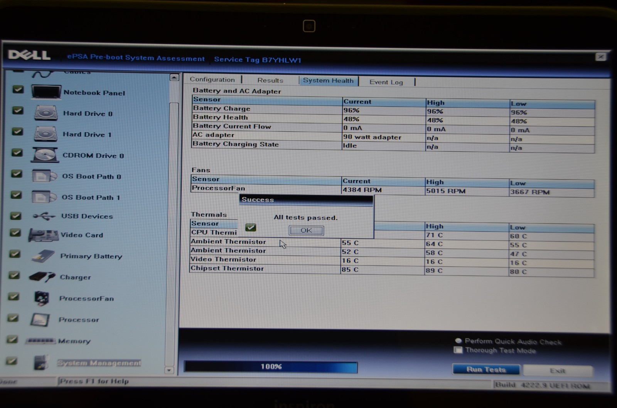Image resolution: width=617 pixels, height=408 pixels.
Task: Select the Video Card icon
Action: (43, 235)
